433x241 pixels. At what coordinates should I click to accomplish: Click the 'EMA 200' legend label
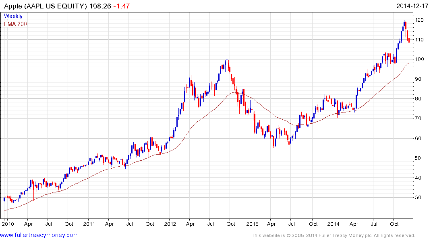pos(15,24)
